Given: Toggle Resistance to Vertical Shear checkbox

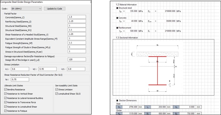Looking at the screenshot, I should [x=5, y=94].
